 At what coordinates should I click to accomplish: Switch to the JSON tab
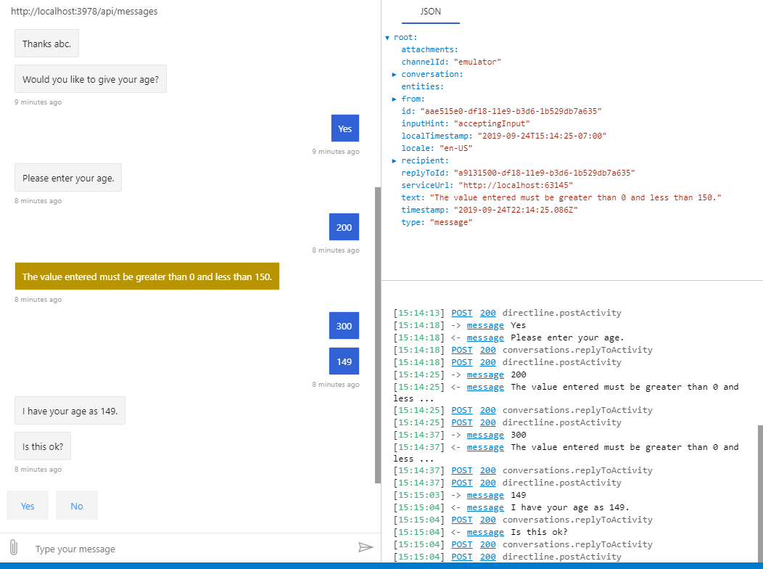tap(431, 12)
